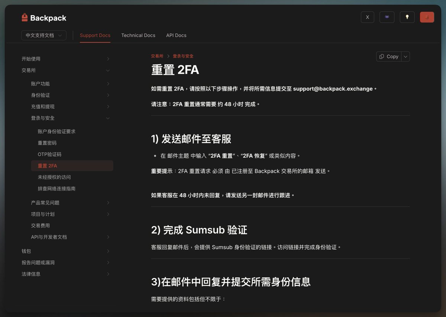Open 账户身份验证要求 page in sidebar
Image resolution: width=446 pixels, height=317 pixels.
pyautogui.click(x=56, y=131)
